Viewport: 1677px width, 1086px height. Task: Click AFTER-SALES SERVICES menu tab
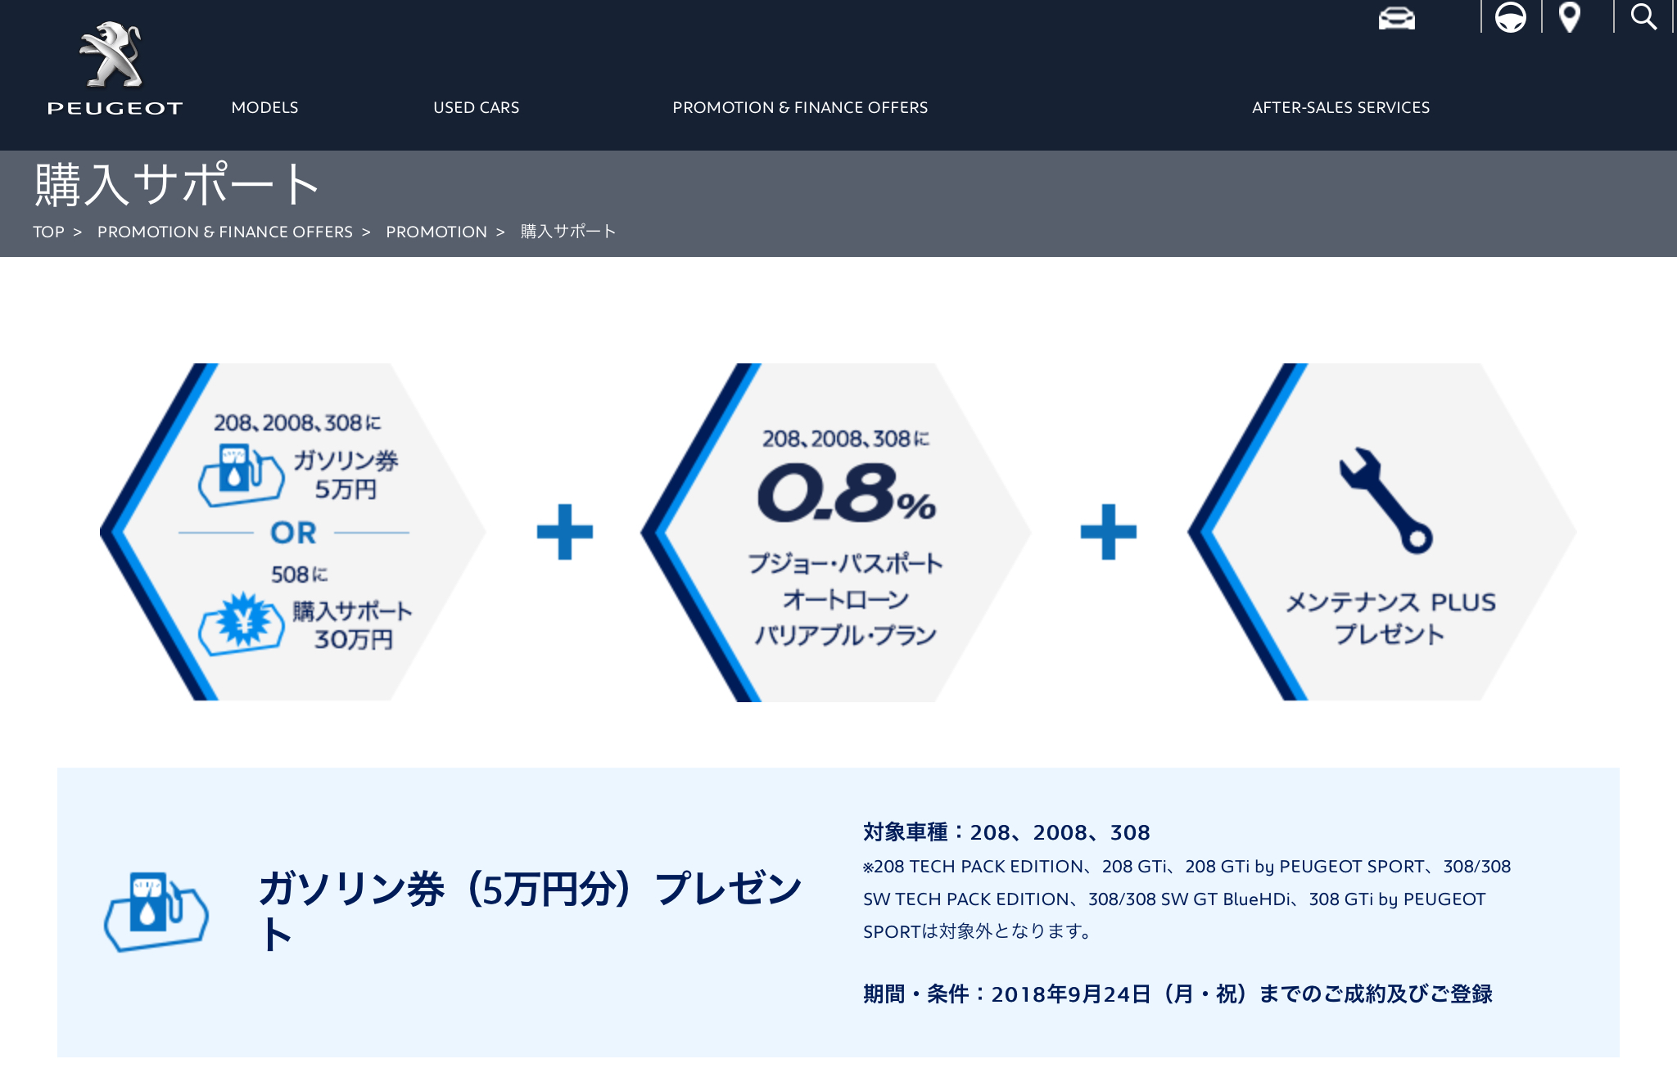pyautogui.click(x=1341, y=107)
